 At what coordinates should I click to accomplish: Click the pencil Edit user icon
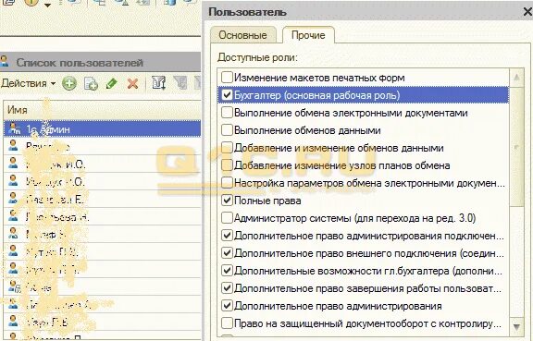point(111,83)
